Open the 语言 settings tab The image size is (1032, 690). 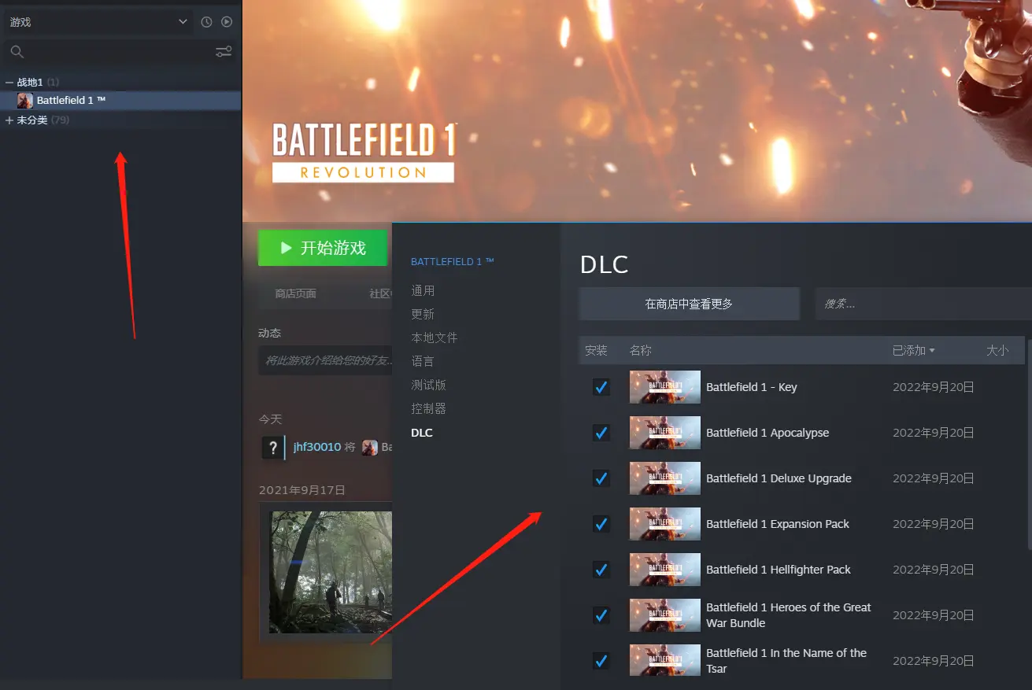click(423, 361)
